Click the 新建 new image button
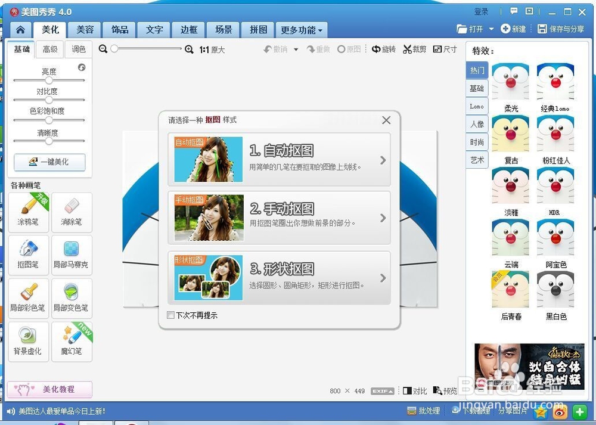This screenshot has height=425, width=596. (x=513, y=29)
